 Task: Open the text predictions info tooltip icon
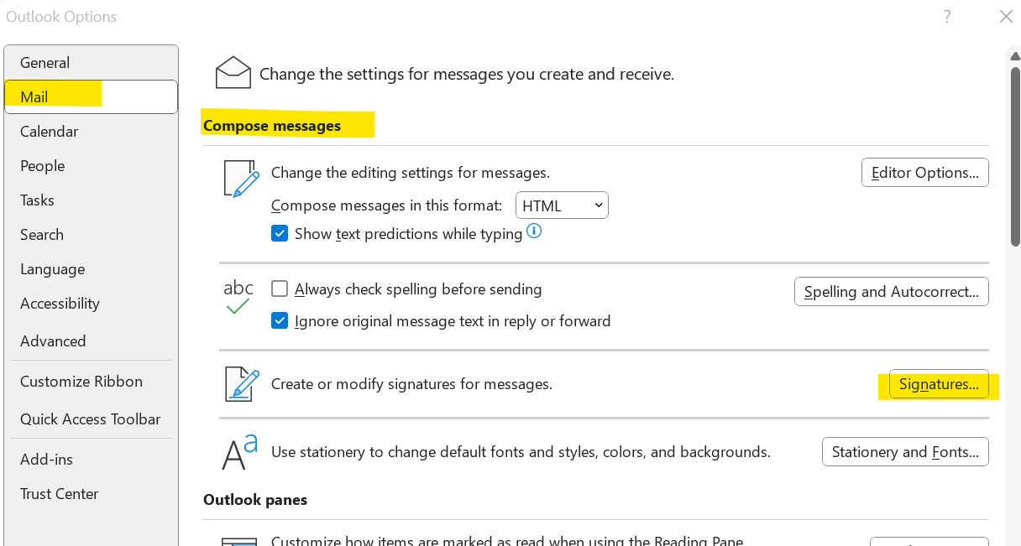click(x=533, y=231)
